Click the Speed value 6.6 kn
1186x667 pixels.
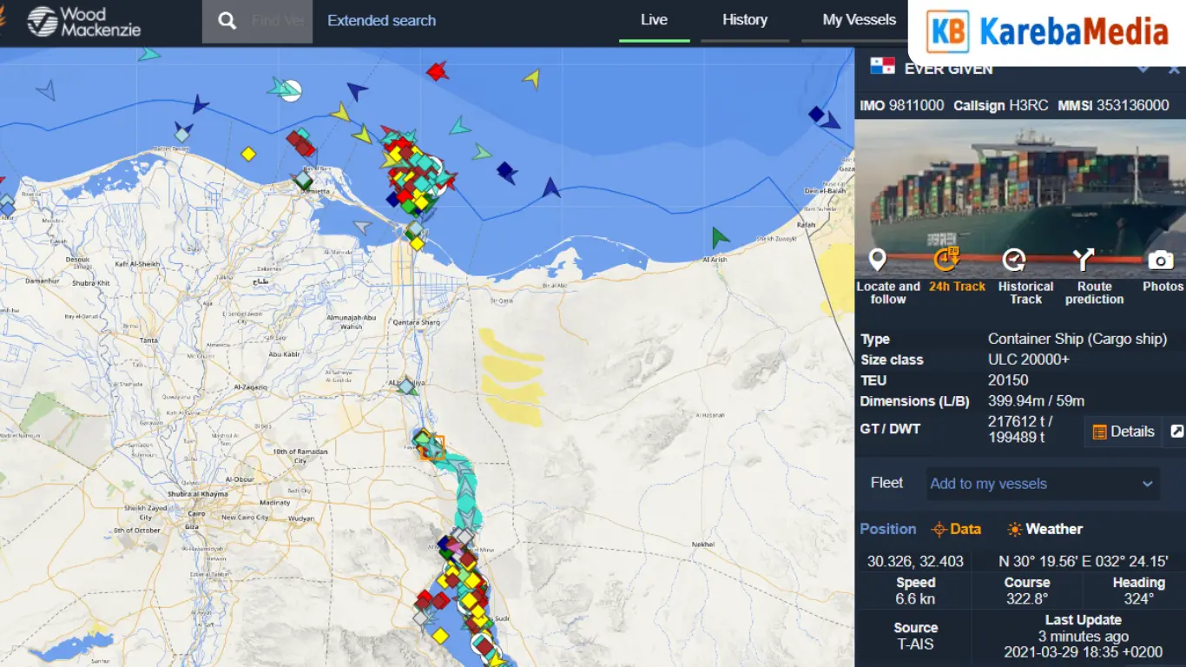pos(915,599)
